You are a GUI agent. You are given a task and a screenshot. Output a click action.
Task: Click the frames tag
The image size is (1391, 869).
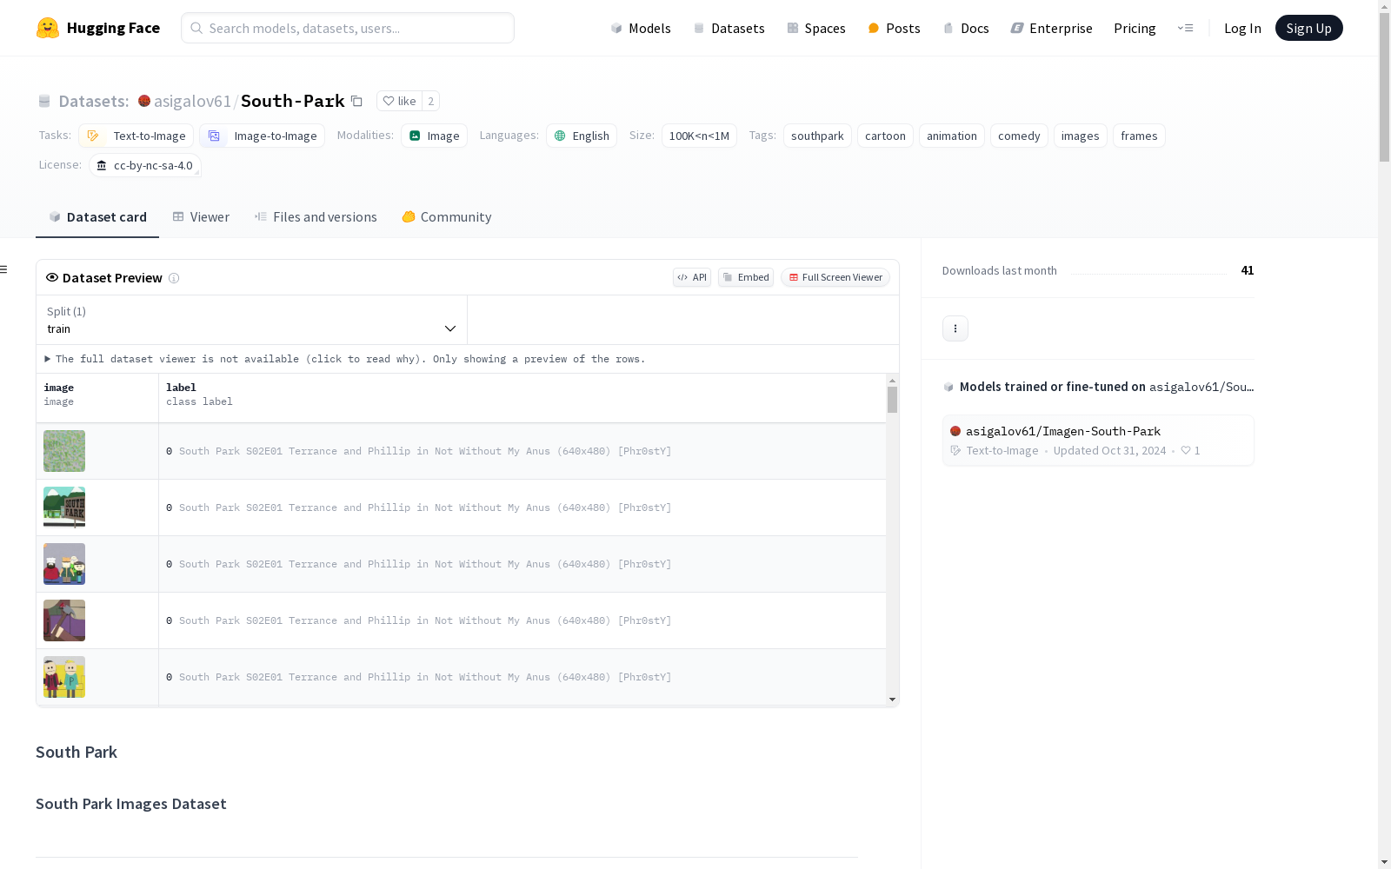[1139, 136]
